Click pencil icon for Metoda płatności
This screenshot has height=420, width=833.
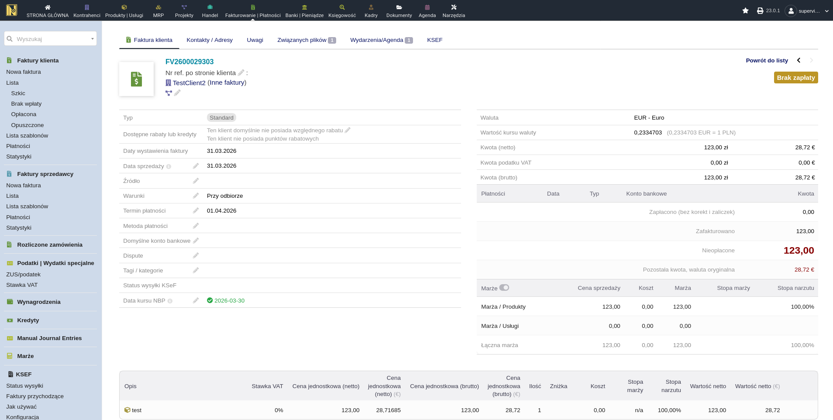tap(196, 226)
